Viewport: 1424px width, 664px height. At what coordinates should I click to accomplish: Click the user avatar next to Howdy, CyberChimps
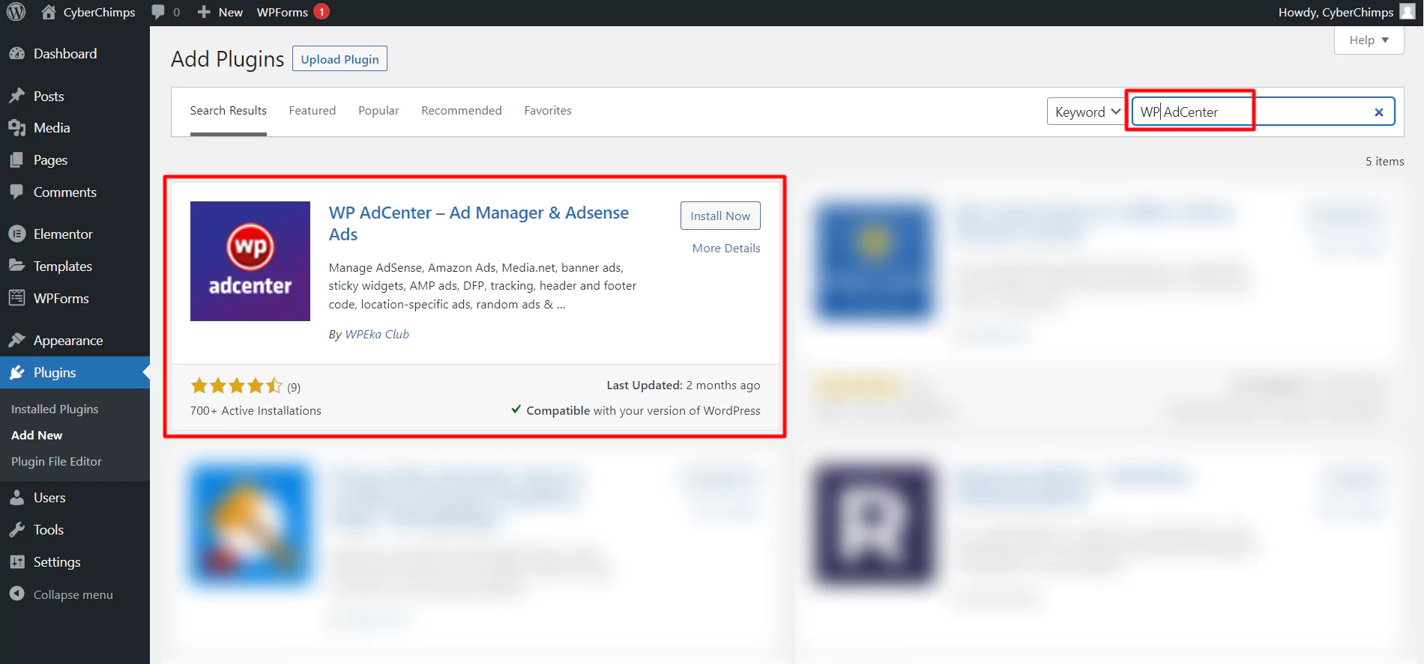(1408, 12)
